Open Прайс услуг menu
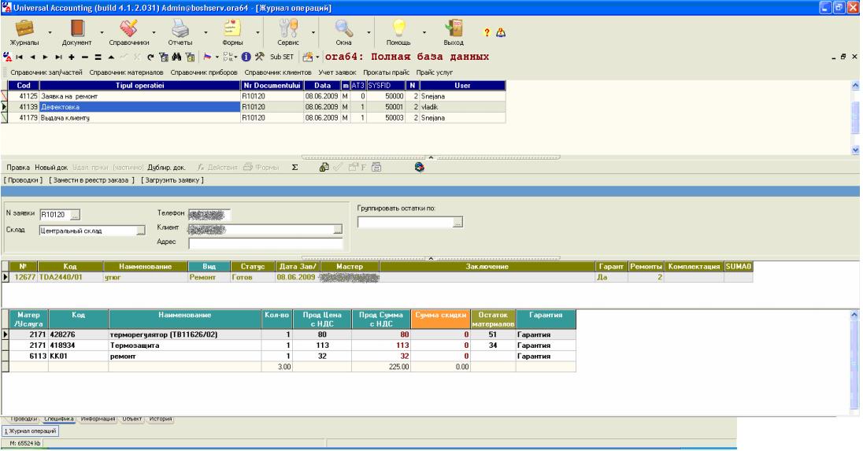Viewport: 863px width, 451px height. point(434,72)
